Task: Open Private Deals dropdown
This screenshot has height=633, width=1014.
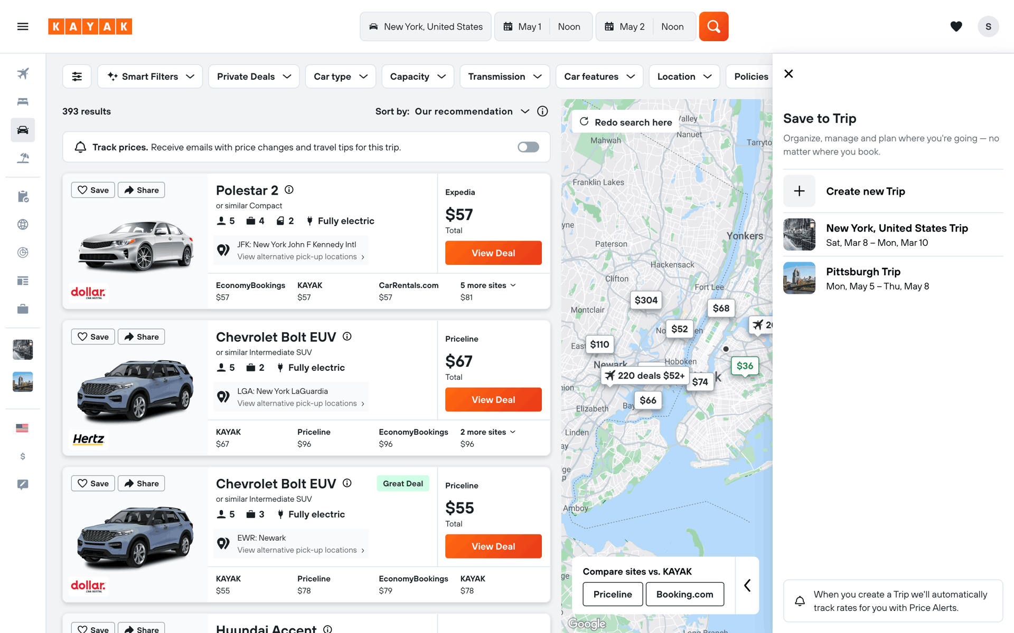Action: [x=254, y=76]
